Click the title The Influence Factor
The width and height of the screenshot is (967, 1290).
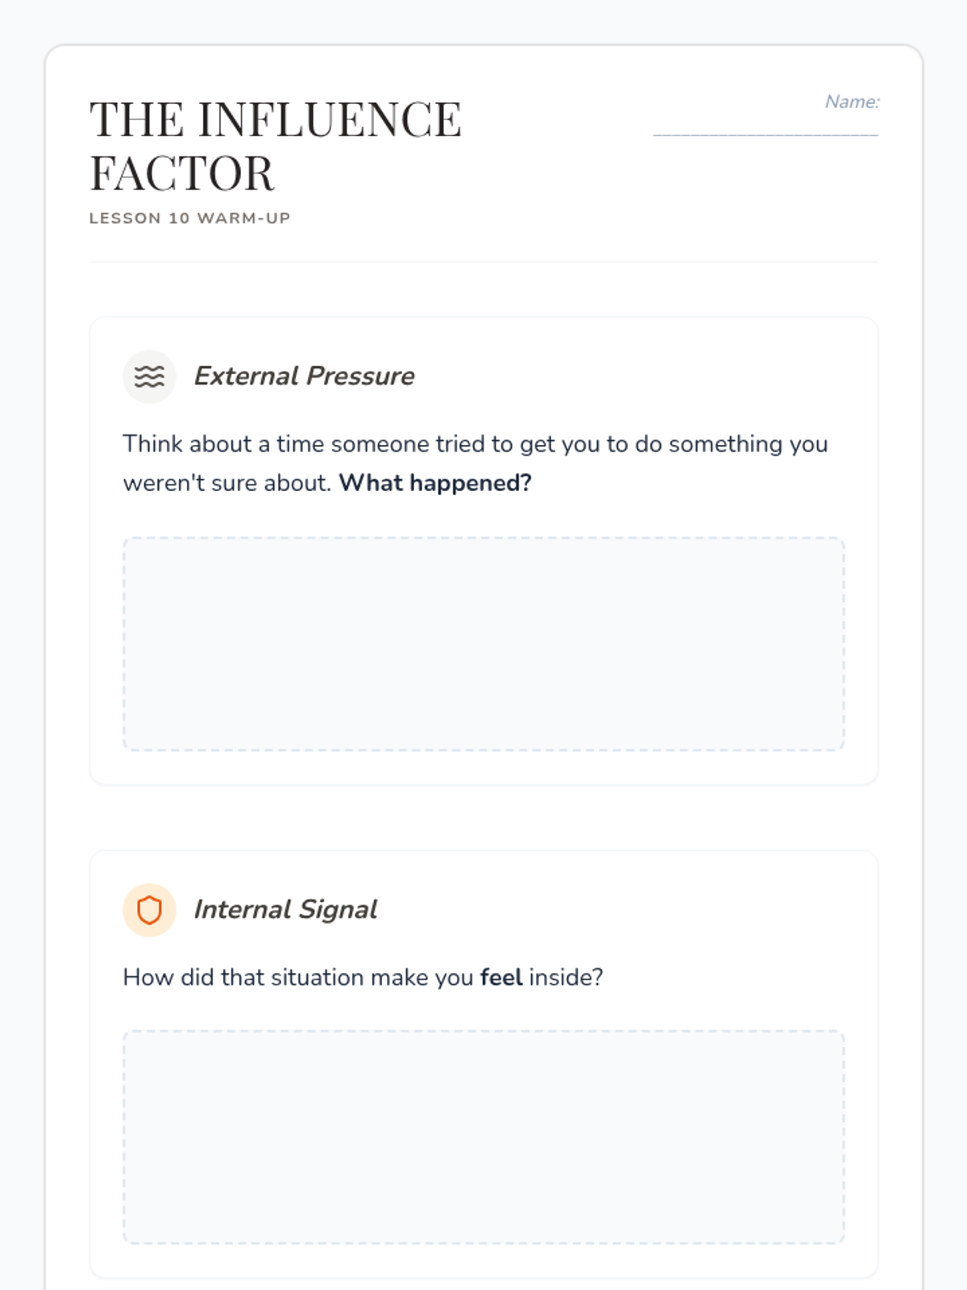[x=276, y=147]
